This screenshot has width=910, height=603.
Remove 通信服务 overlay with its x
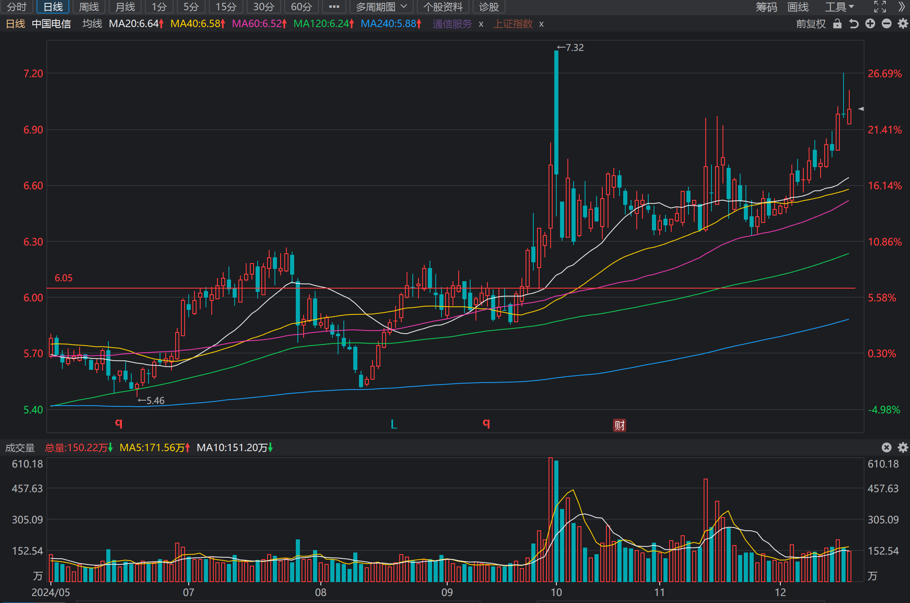481,24
